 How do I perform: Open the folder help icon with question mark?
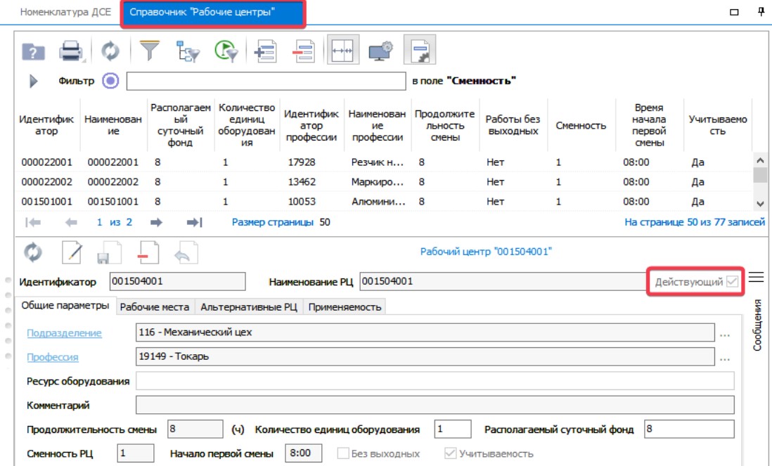34,53
